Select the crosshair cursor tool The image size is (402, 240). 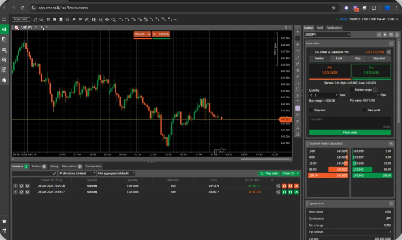tap(298, 38)
